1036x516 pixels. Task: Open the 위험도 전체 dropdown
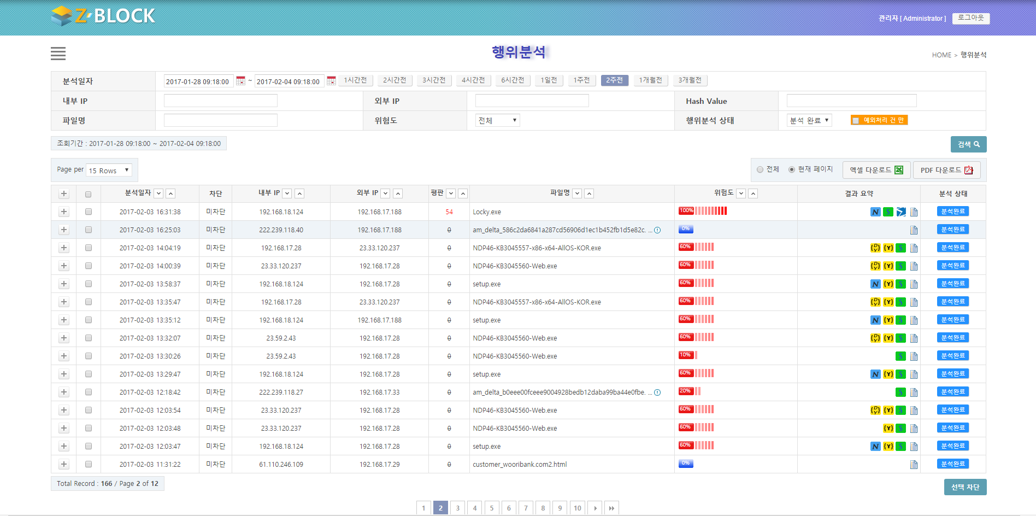497,120
